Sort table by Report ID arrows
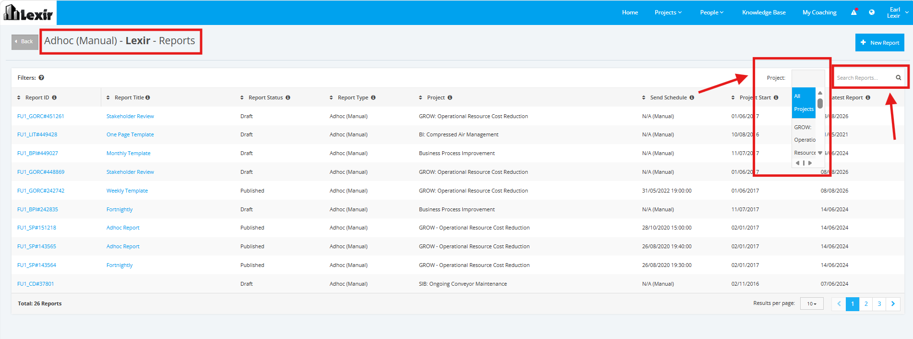This screenshot has width=913, height=339. [x=19, y=97]
